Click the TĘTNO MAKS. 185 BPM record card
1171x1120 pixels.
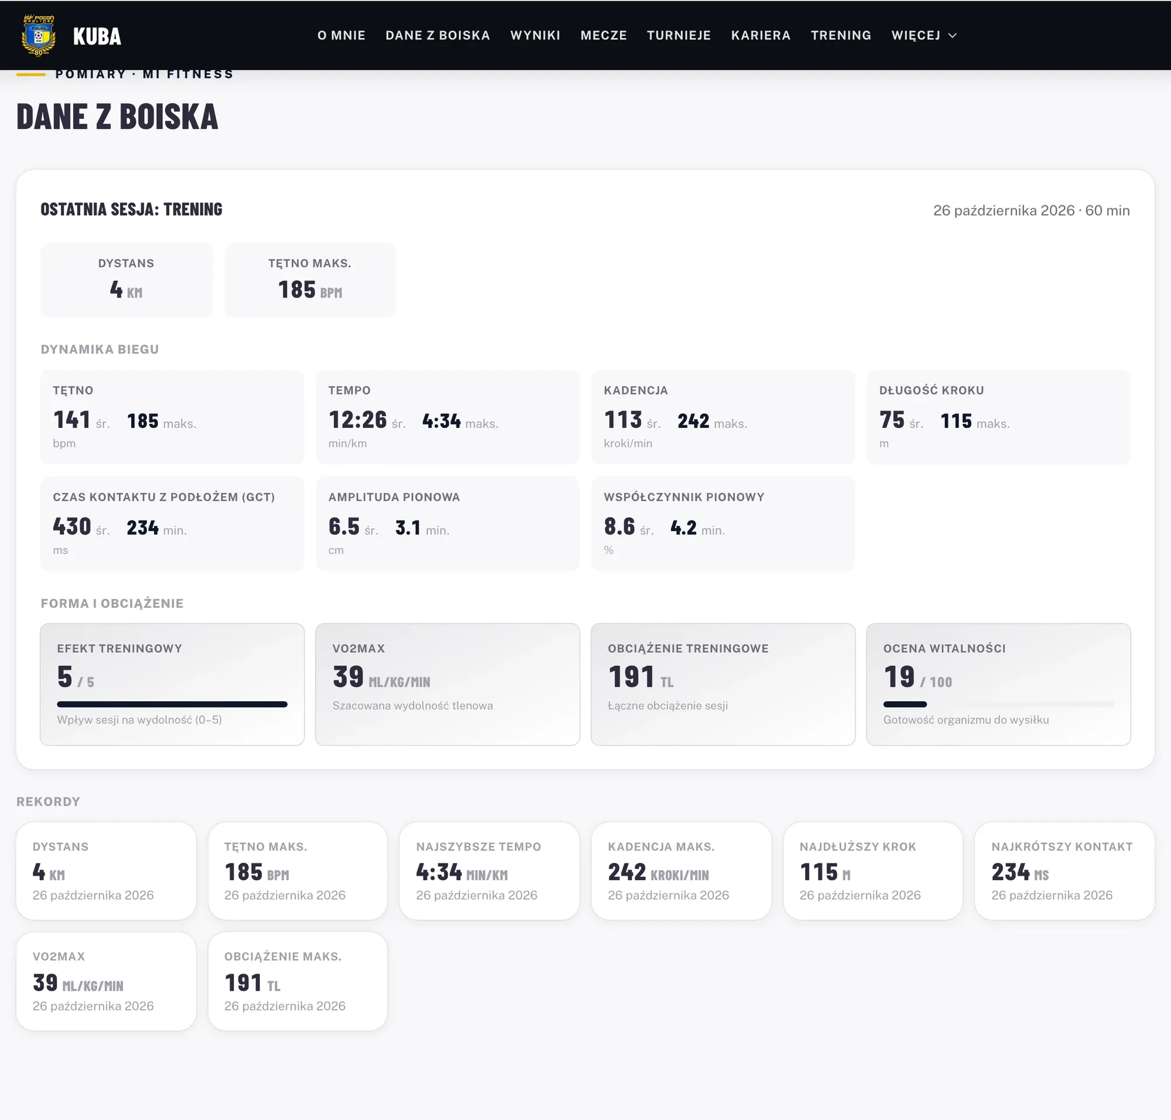pyautogui.click(x=297, y=871)
